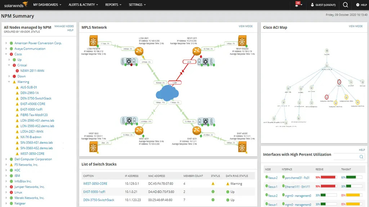This screenshot has width=369, height=207.
Task: Click the cloud icon at center of MPLS map
Action: pyautogui.click(x=168, y=93)
